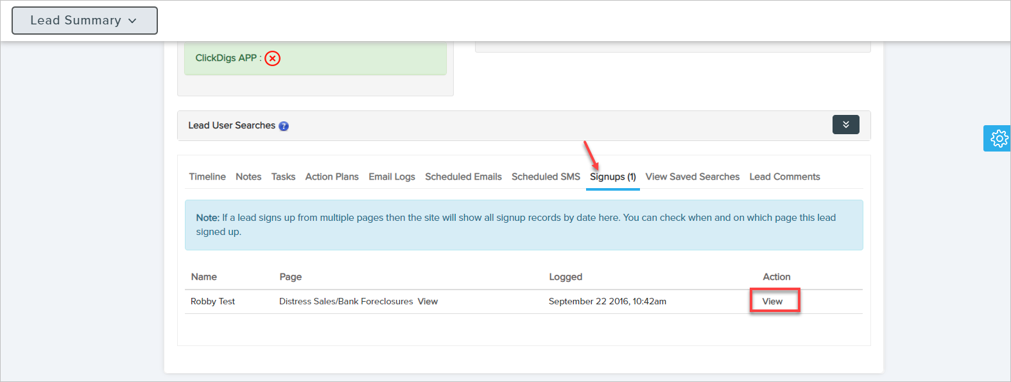The height and width of the screenshot is (382, 1011).
Task: Click the Robby Test name cell
Action: point(213,301)
